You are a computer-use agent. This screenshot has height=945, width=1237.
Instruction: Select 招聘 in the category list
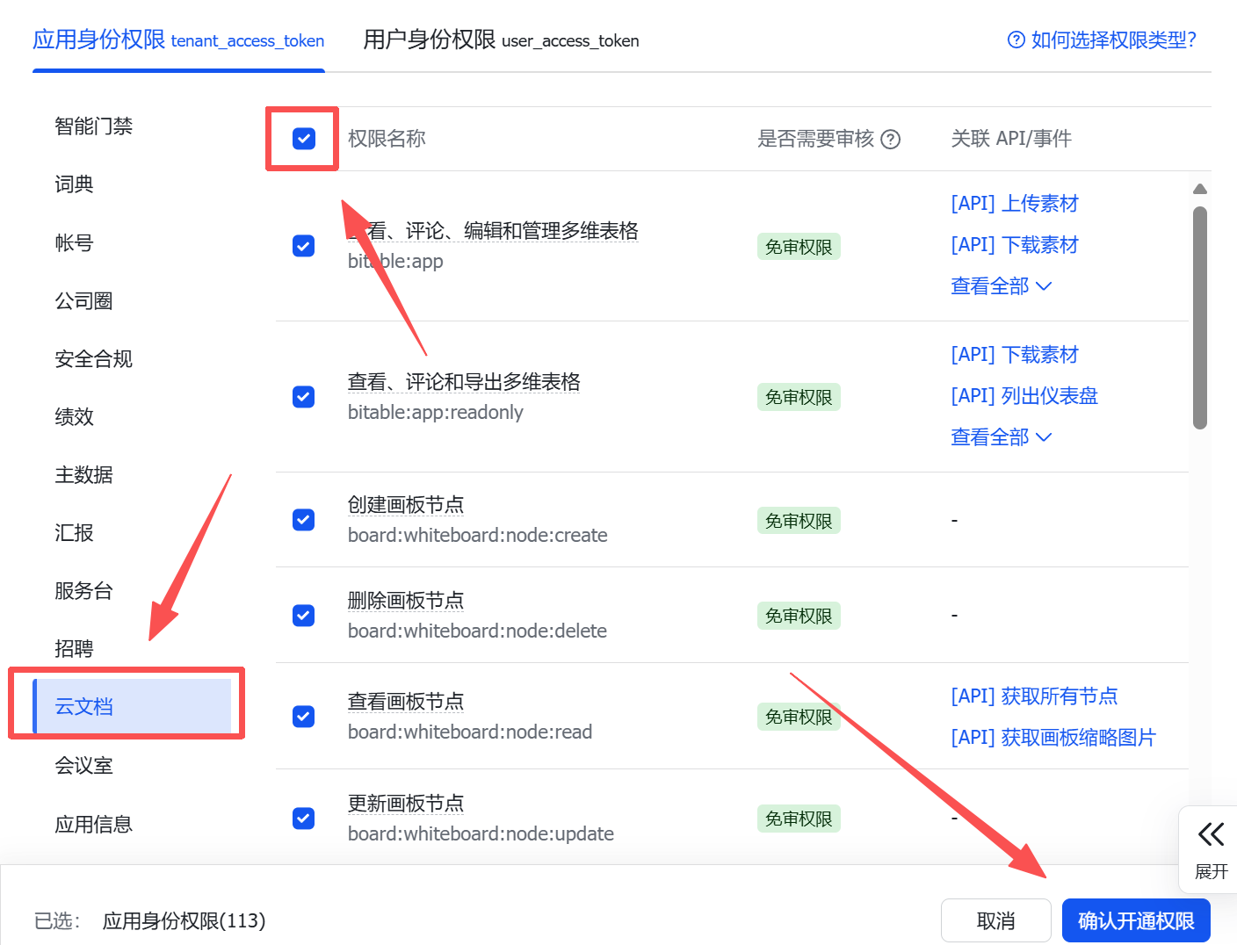click(74, 648)
